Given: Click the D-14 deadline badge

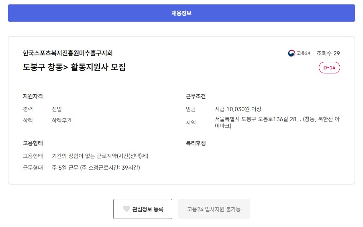Looking at the screenshot, I should tap(329, 68).
